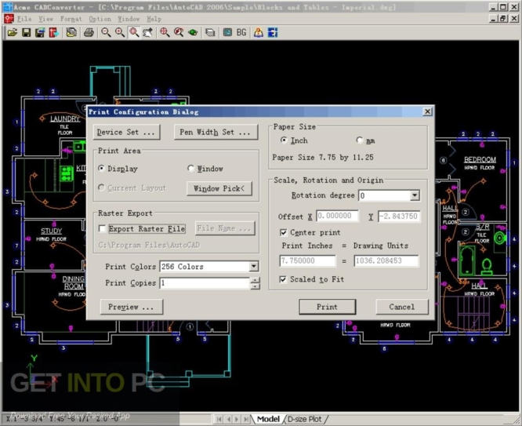
Task: Click the printer toolbar icon
Action: [89, 33]
